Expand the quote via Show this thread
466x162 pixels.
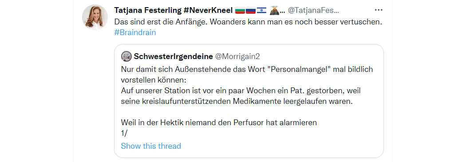coord(151,146)
